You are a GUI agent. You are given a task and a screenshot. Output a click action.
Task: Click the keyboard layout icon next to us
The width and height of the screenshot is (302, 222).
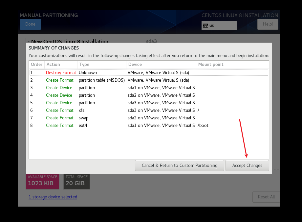205,26
